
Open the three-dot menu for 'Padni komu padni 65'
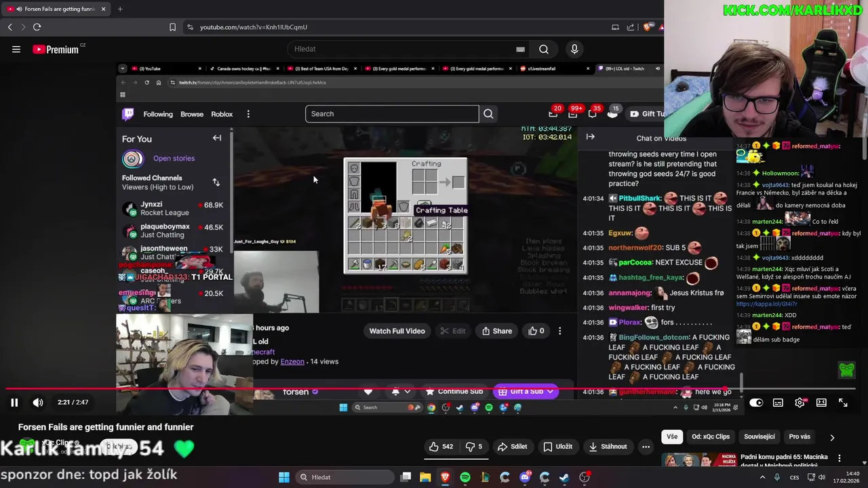840,459
